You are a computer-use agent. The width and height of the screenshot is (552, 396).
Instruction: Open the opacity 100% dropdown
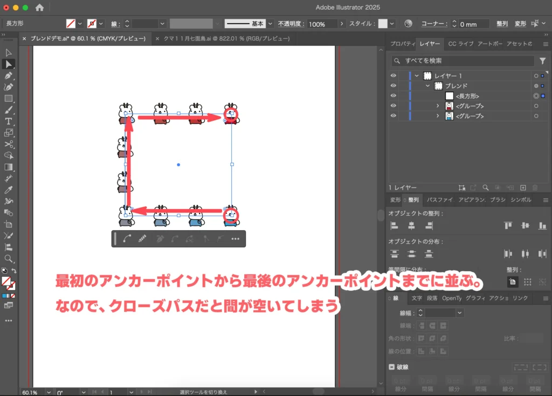point(342,24)
